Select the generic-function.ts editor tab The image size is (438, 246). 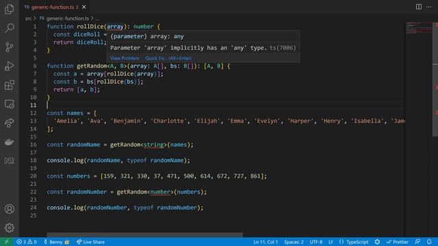point(55,7)
